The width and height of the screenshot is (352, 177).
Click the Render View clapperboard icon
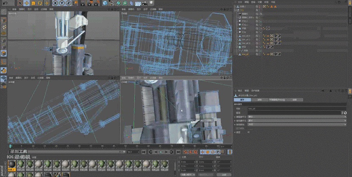coord(83,3)
